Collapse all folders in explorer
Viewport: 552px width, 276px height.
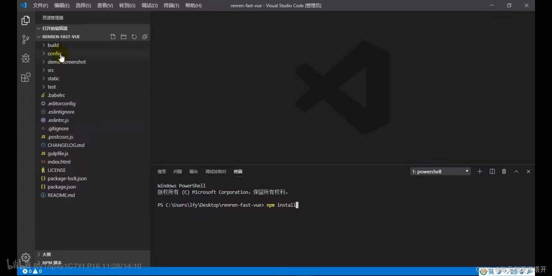145,37
